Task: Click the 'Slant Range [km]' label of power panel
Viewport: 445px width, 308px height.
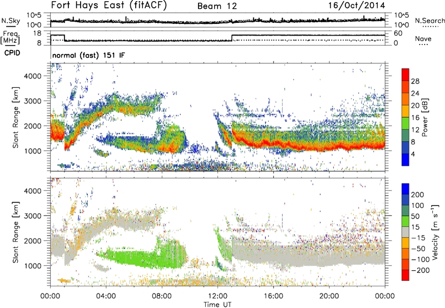Action: [x=16, y=117]
